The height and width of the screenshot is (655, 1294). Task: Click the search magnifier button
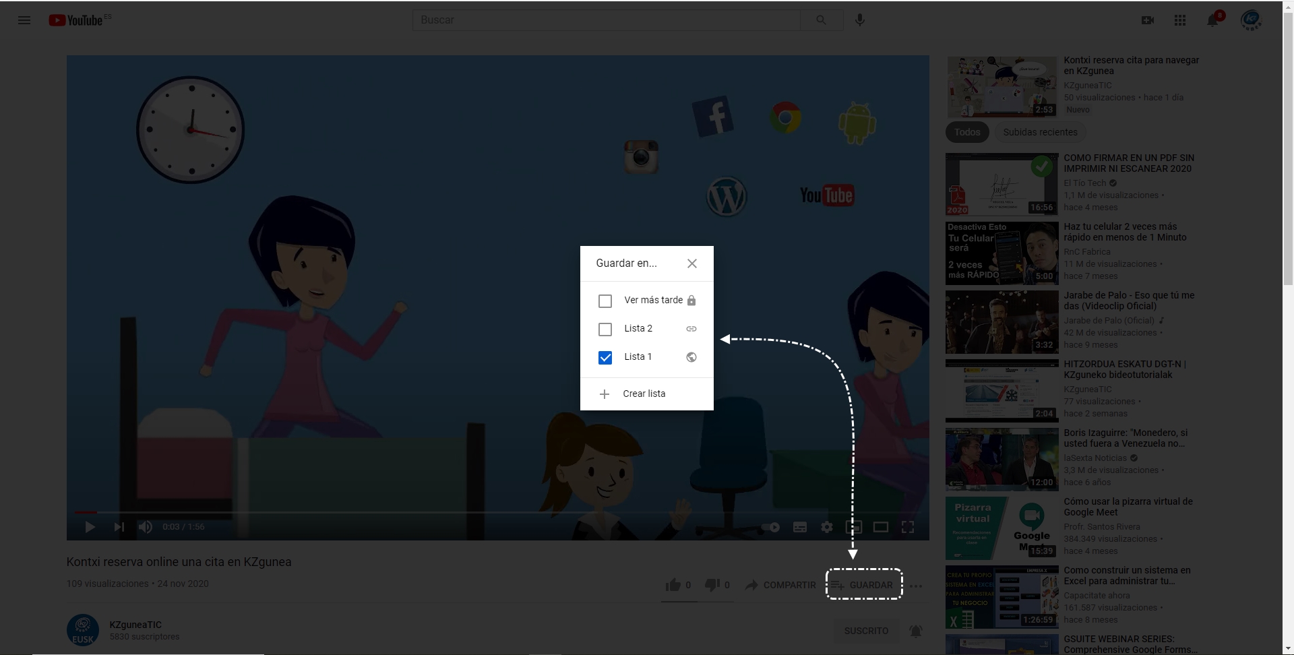click(821, 20)
